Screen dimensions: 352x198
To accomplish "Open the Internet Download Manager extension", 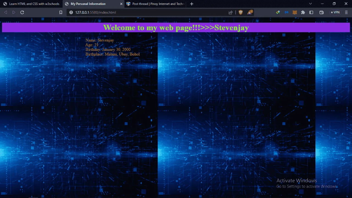I will pos(278,12).
